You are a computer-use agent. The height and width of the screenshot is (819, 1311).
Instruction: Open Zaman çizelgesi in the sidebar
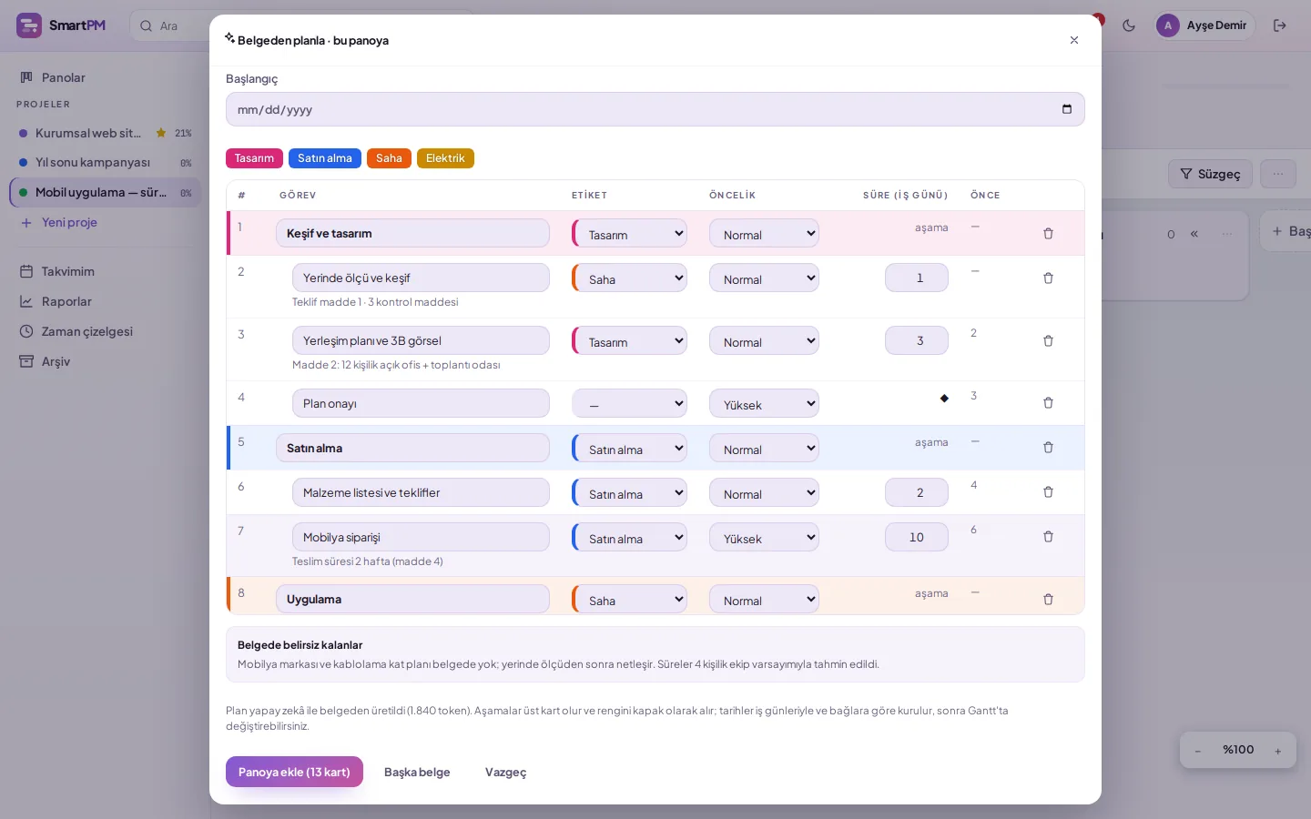[105, 331]
